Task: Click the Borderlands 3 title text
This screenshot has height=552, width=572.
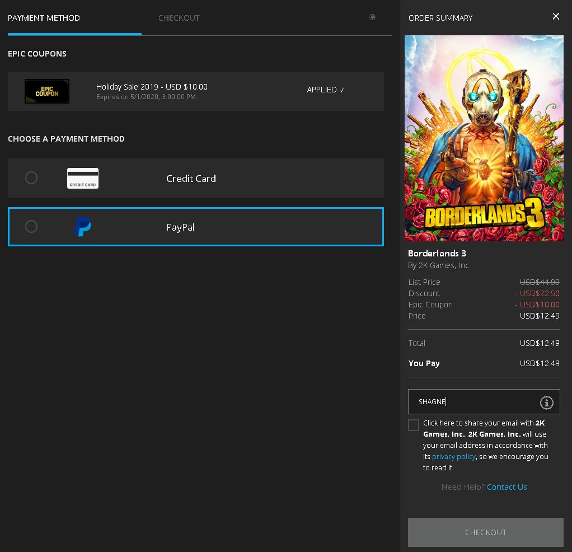Action: 437,253
